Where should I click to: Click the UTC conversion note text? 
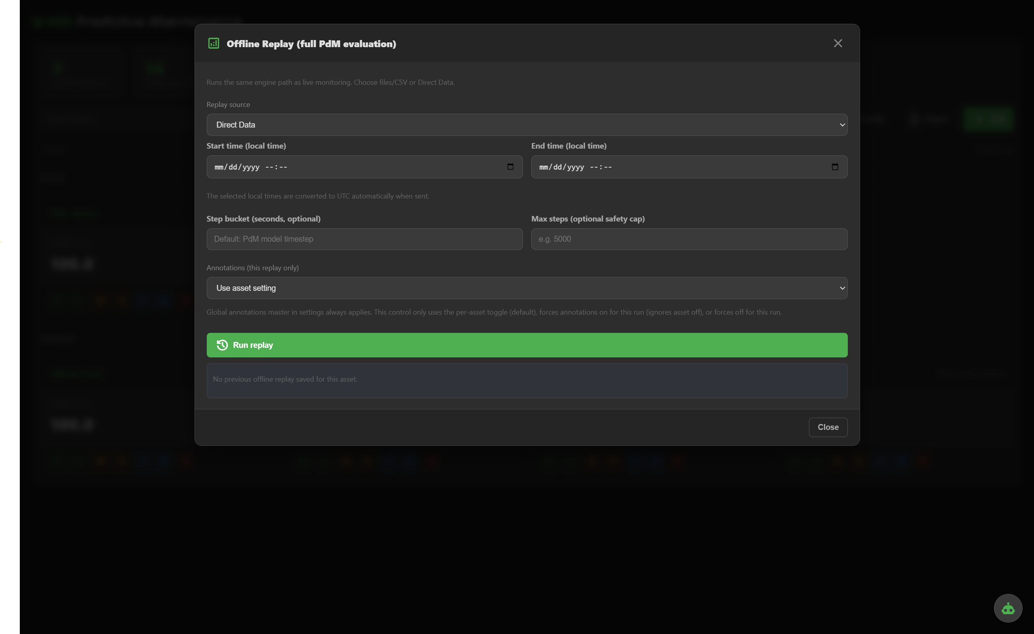tap(318, 196)
